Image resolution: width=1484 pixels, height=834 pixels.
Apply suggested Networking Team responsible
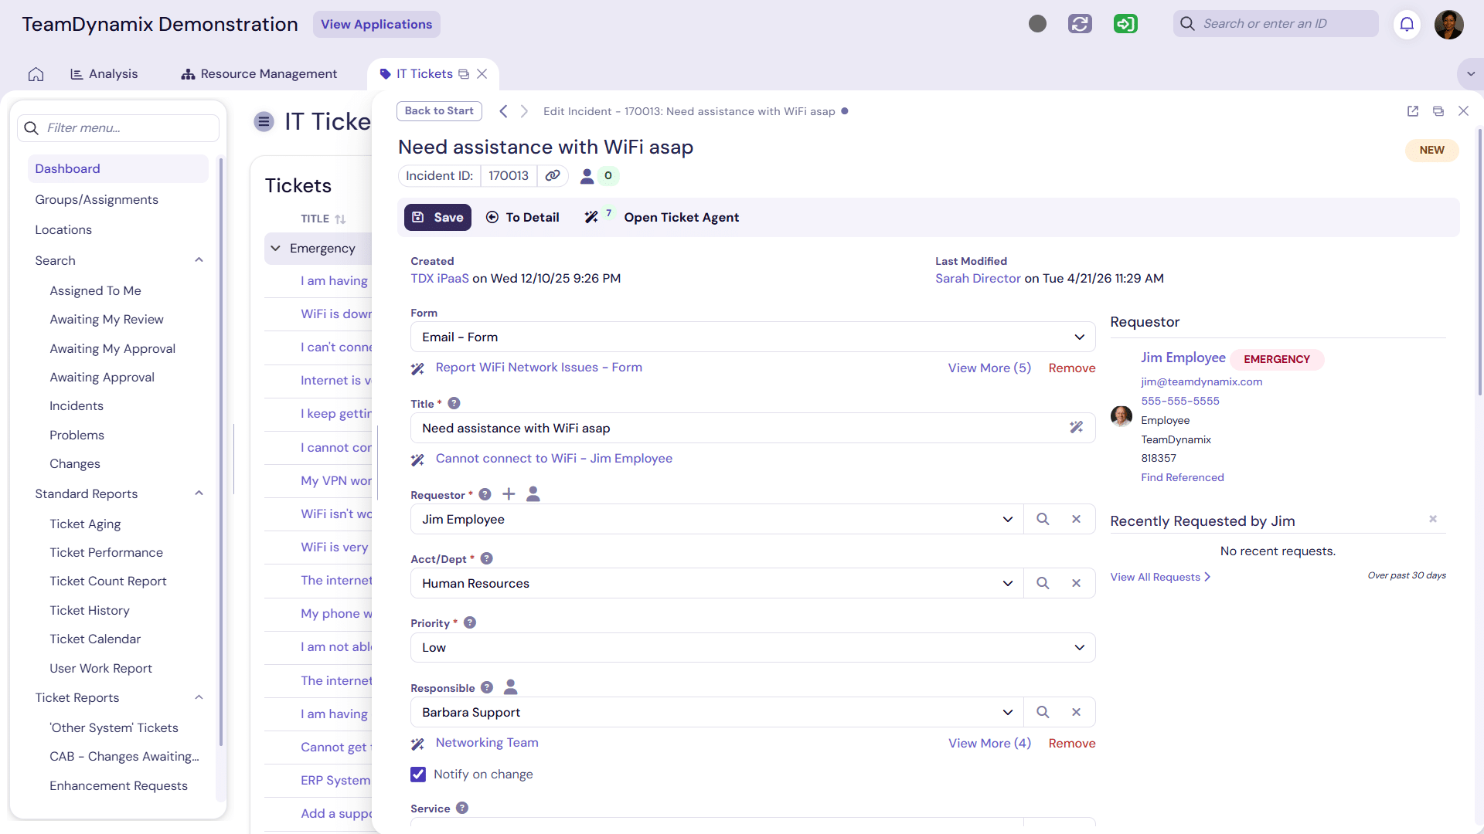click(x=487, y=743)
